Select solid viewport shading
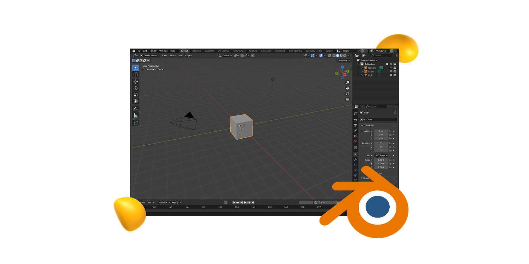 coord(338,56)
